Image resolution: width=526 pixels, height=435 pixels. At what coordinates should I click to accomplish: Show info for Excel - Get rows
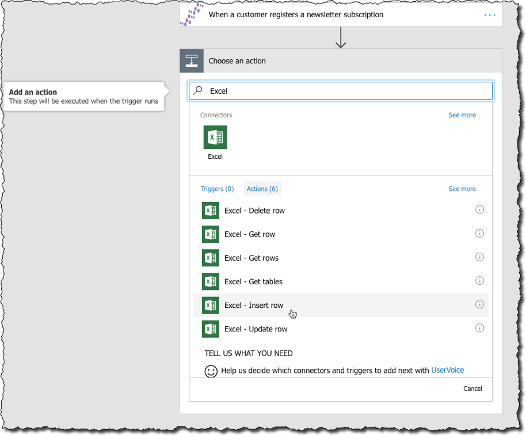point(480,257)
